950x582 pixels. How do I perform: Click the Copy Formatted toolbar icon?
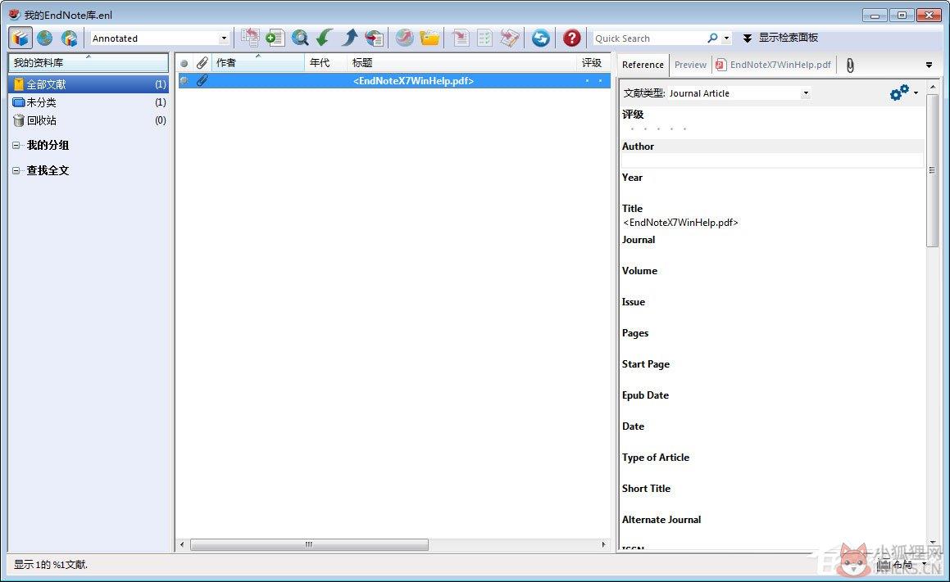[x=250, y=38]
